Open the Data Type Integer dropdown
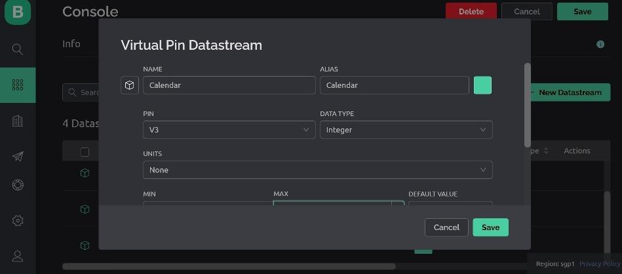The width and height of the screenshot is (622, 274). 406,130
